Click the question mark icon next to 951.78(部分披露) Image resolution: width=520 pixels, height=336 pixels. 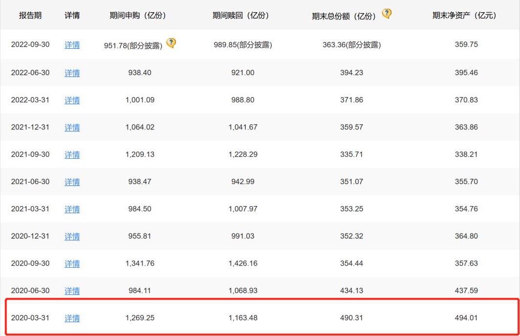(x=171, y=43)
